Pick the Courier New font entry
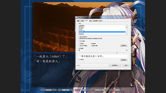Screen dimensions: 166x93 pyautogui.click(x=102, y=31)
